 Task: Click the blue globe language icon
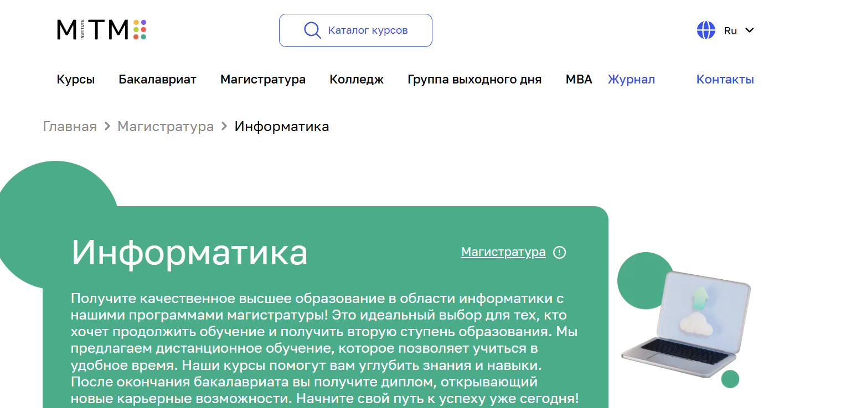[706, 30]
